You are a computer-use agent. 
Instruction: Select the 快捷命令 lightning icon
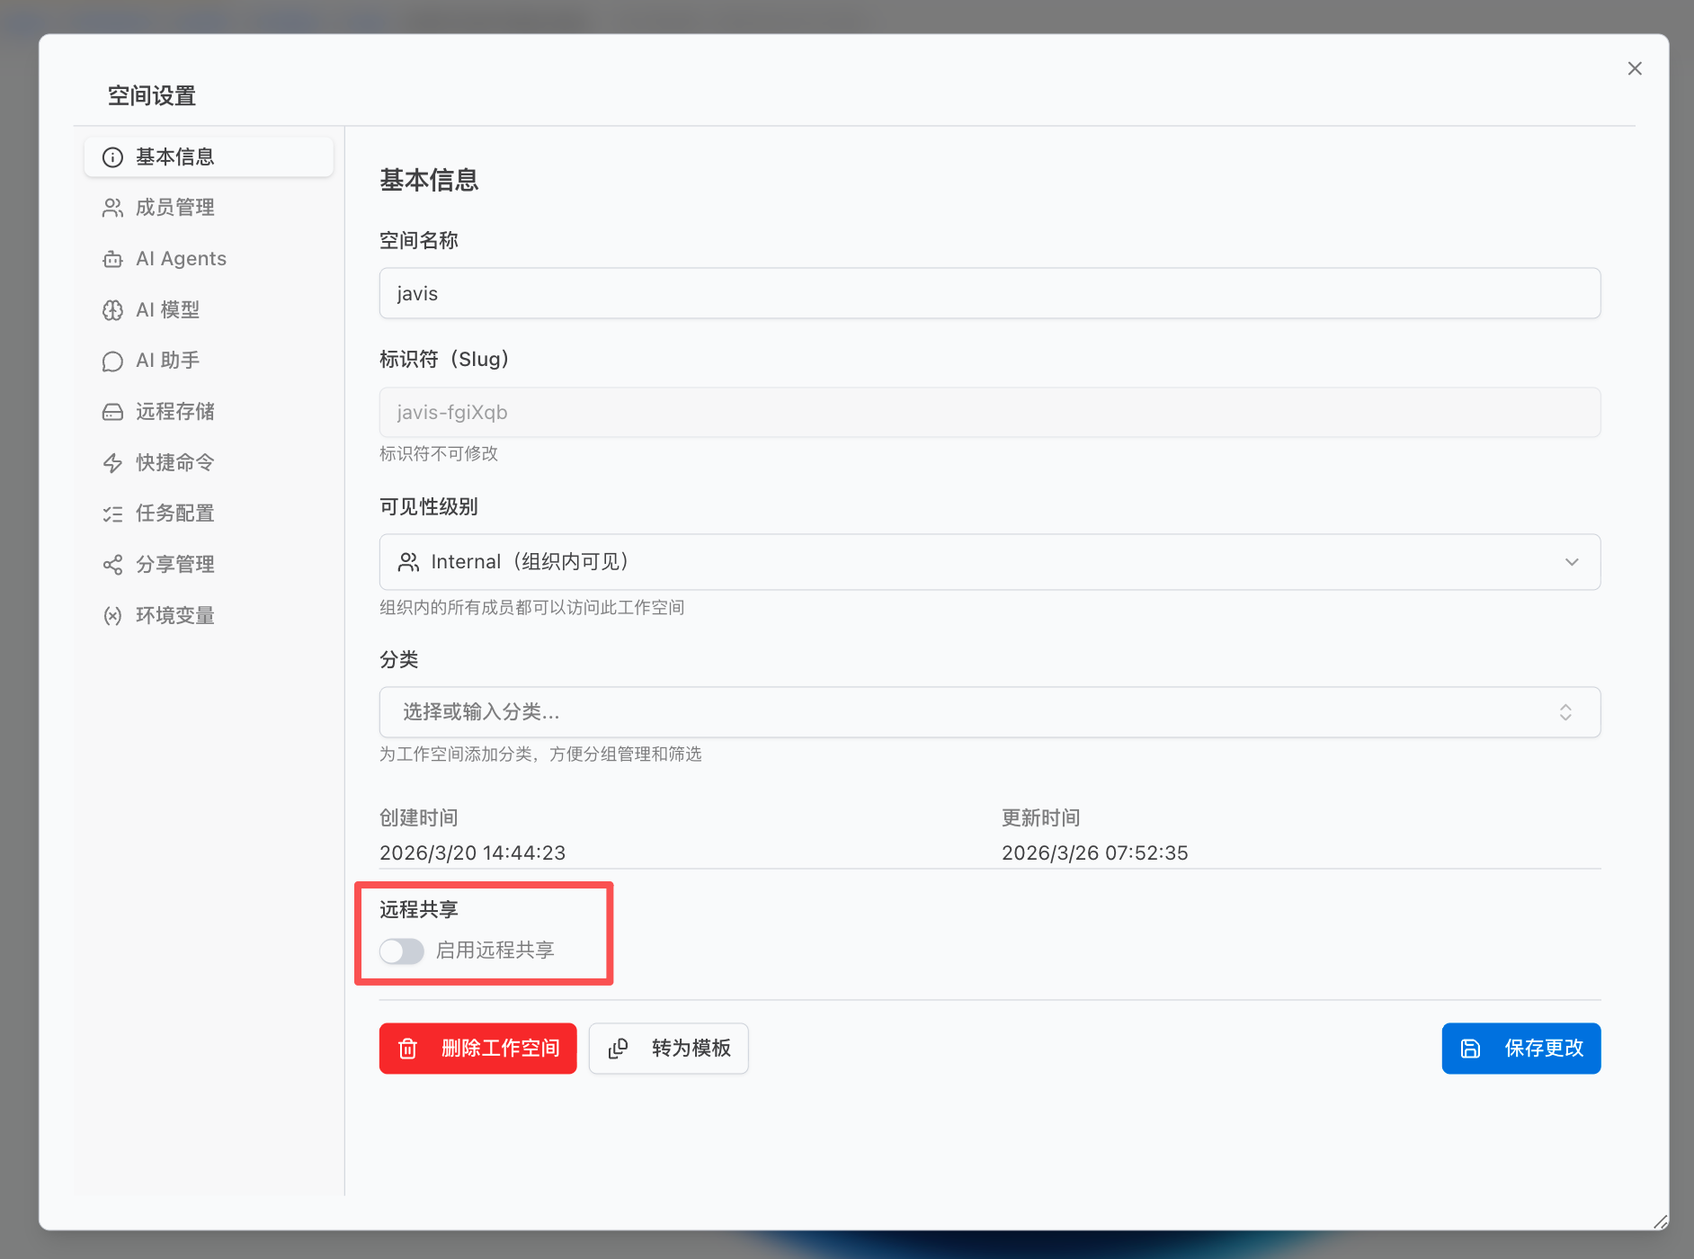click(112, 462)
